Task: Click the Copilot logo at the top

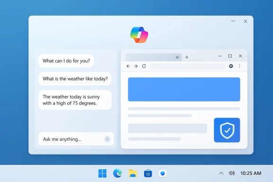Action: click(x=139, y=35)
